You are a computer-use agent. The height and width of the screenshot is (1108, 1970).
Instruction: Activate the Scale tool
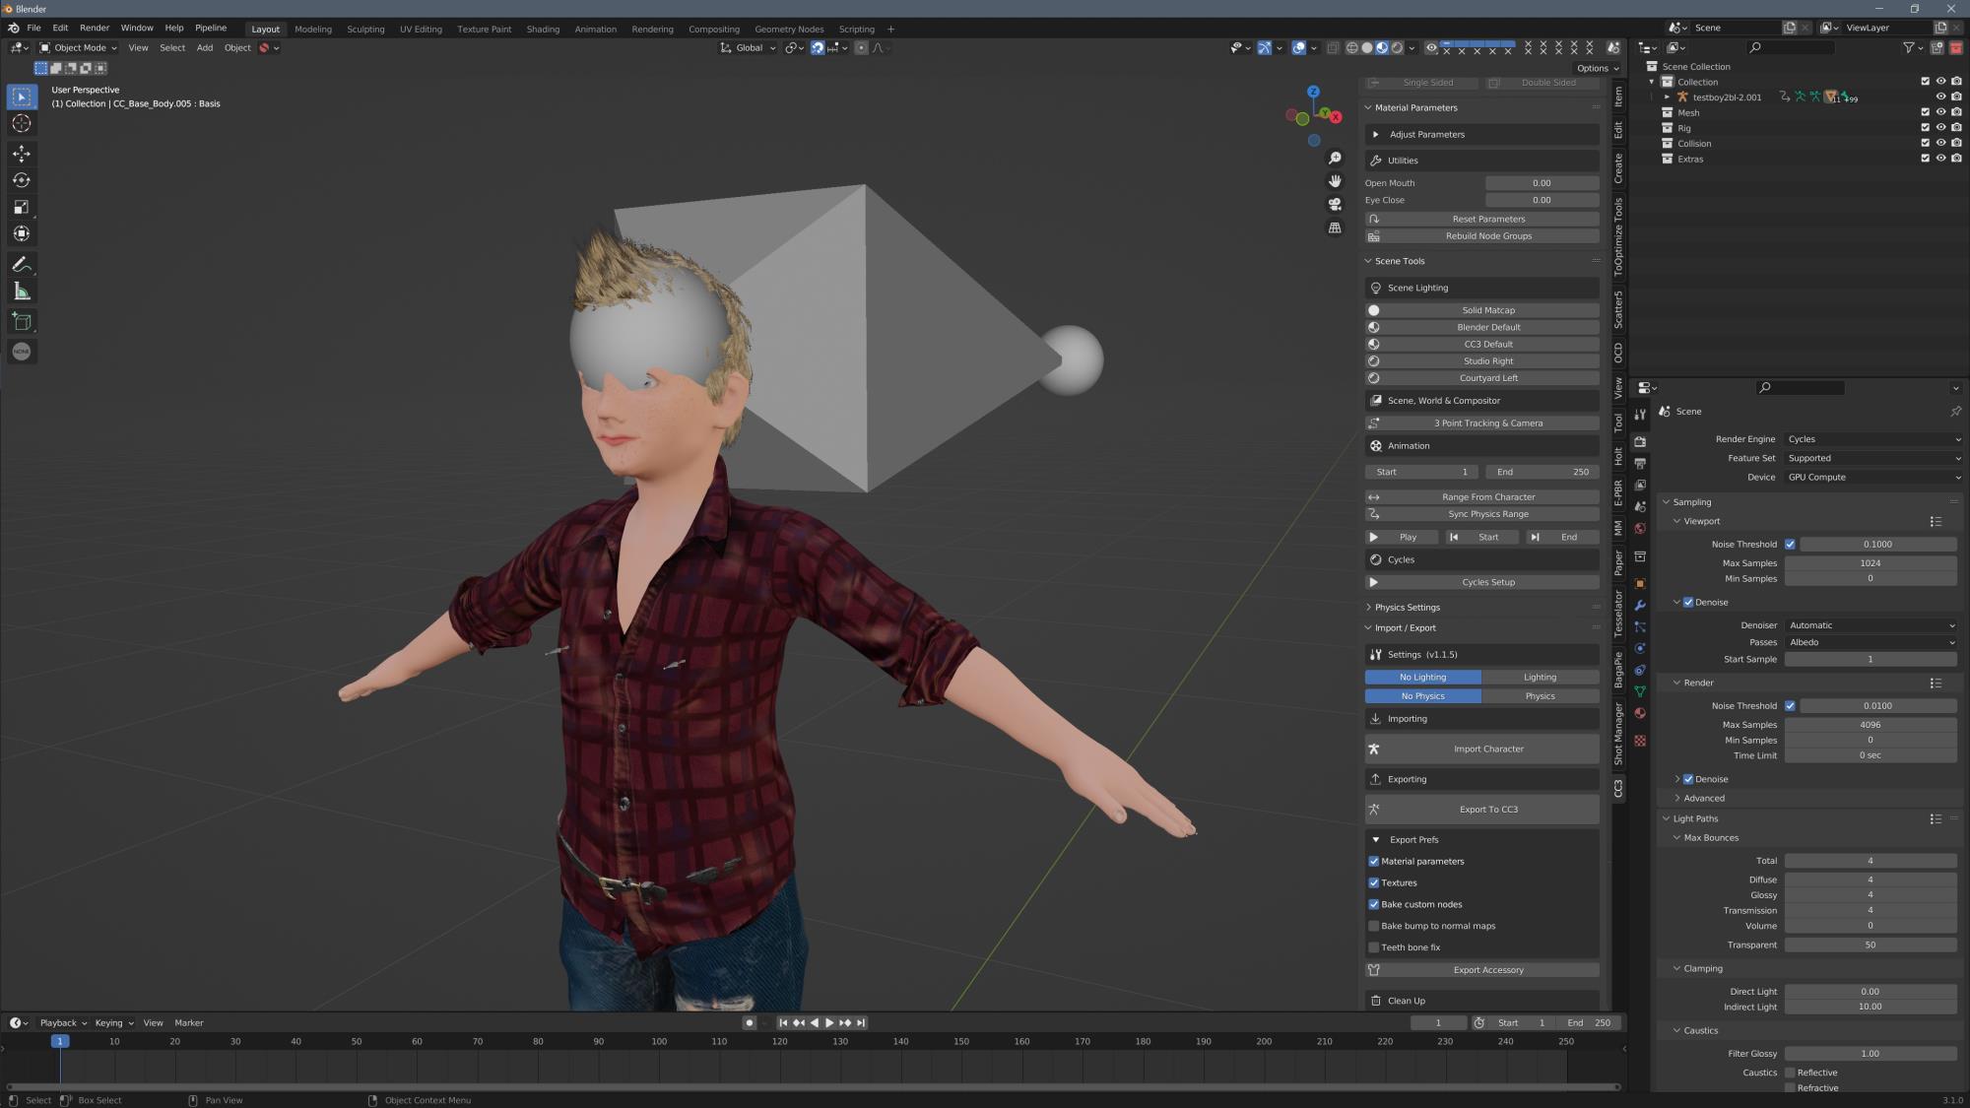[x=22, y=207]
